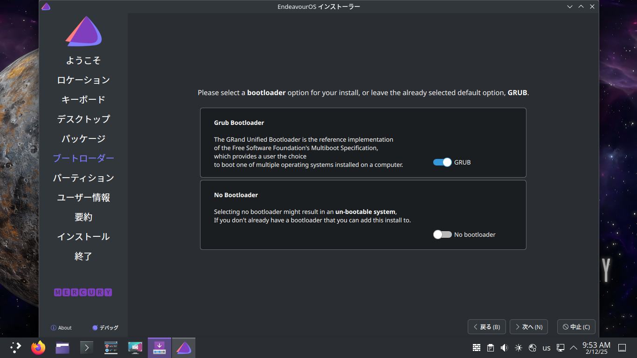This screenshot has height=358, width=637.
Task: Click the デスクトップ step in the sidebar
Action: 83,119
